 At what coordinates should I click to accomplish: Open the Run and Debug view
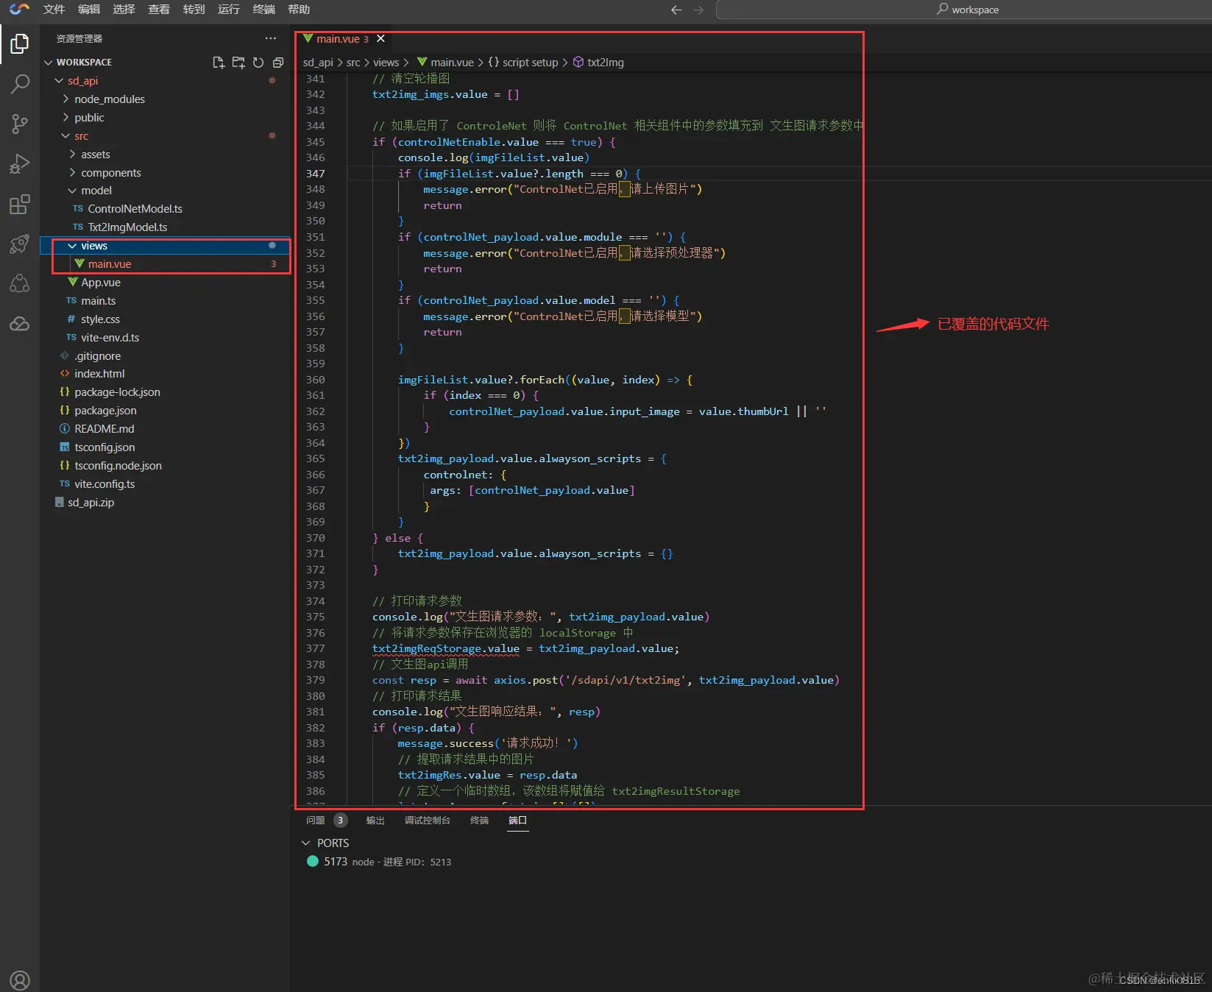pyautogui.click(x=20, y=163)
